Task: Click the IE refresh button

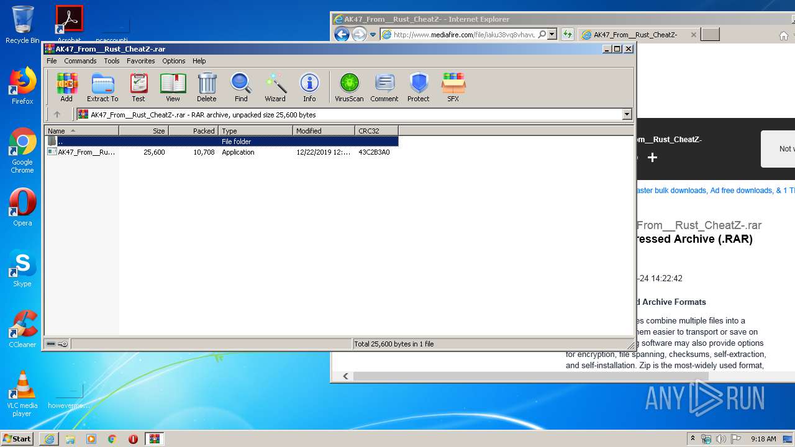Action: [567, 35]
